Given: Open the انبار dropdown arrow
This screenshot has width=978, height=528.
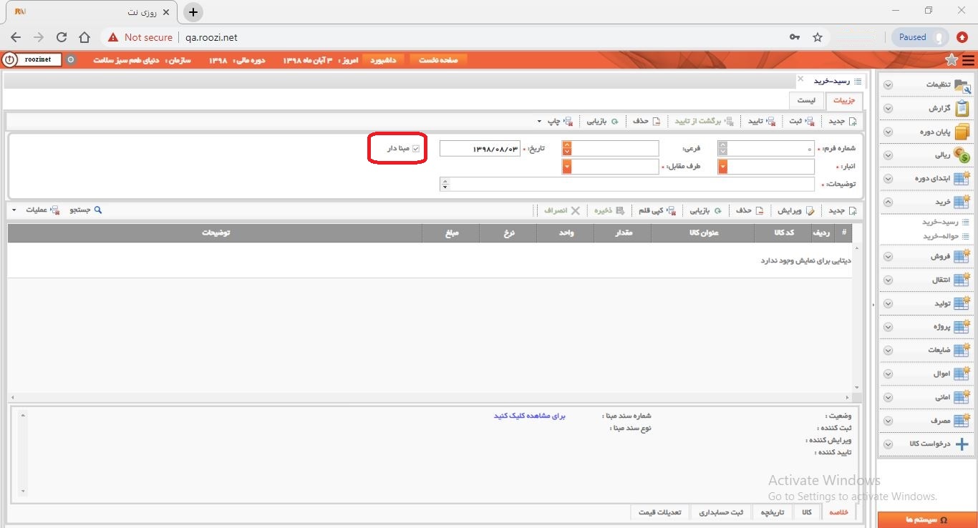Looking at the screenshot, I should point(722,167).
